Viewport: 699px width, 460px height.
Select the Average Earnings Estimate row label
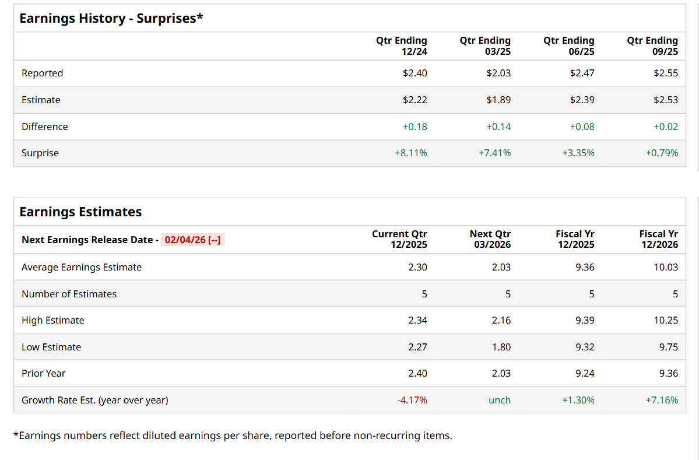coord(82,267)
